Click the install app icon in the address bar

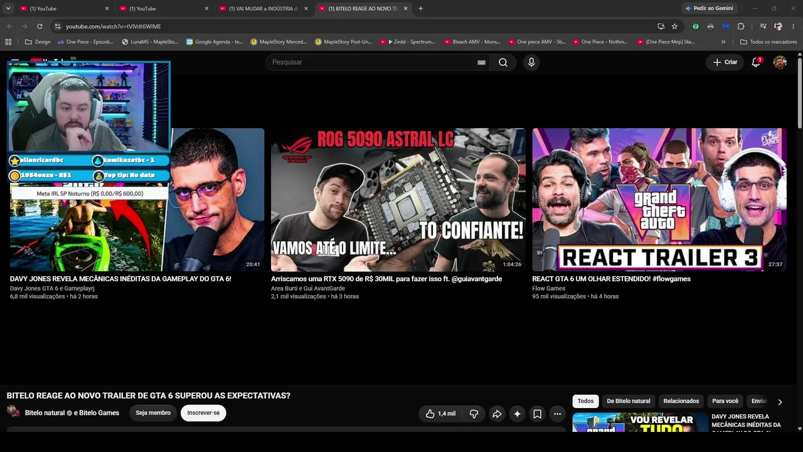(x=661, y=26)
